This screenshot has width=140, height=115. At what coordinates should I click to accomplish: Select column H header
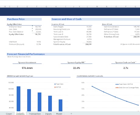[x=56, y=6]
